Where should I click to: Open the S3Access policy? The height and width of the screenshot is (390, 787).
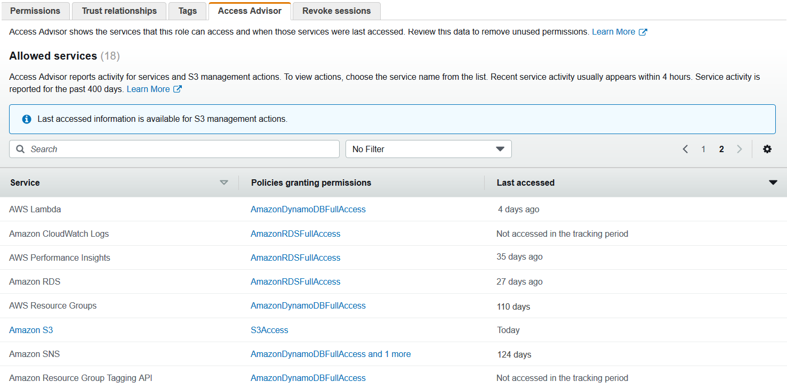click(x=269, y=330)
